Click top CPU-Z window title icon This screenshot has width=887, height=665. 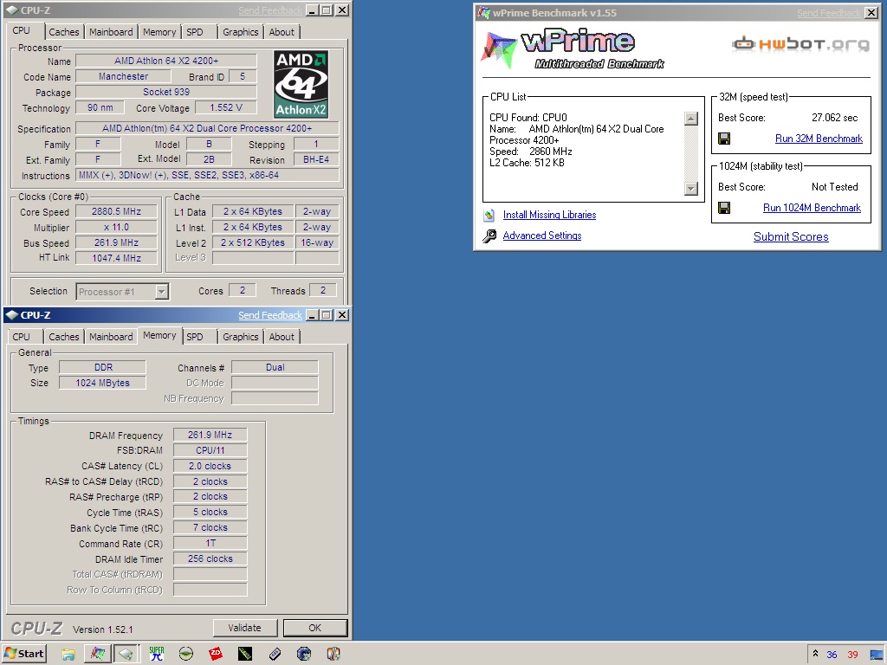point(12,10)
